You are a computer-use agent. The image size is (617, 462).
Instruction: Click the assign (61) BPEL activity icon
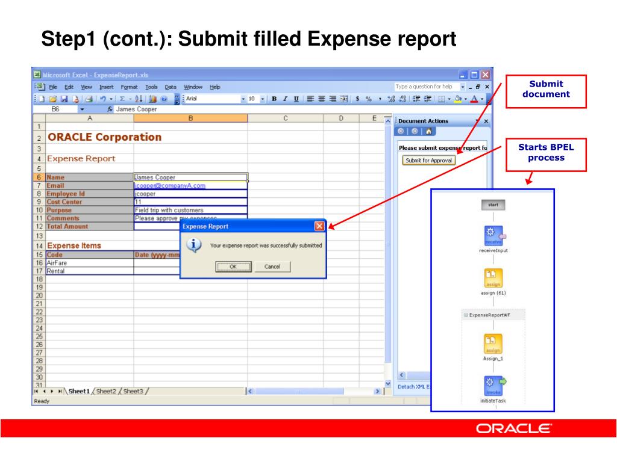point(493,278)
